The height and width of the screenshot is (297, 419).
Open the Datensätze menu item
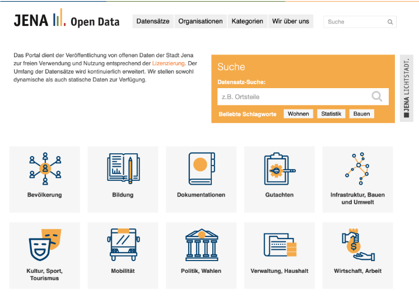[x=152, y=21]
